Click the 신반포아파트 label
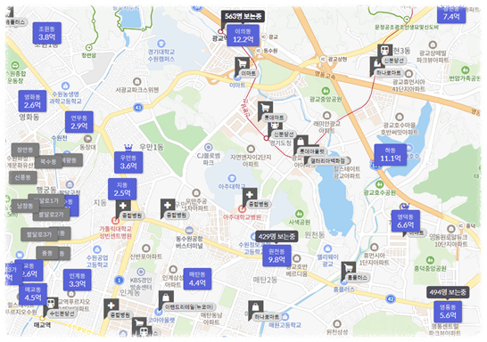The height and width of the screenshot is (342, 487). point(146,256)
